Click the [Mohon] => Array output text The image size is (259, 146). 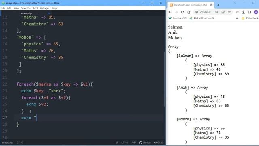click(193, 119)
